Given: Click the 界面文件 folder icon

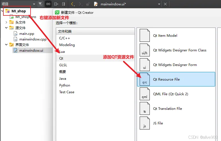Looking at the screenshot, I should [x=11, y=45].
